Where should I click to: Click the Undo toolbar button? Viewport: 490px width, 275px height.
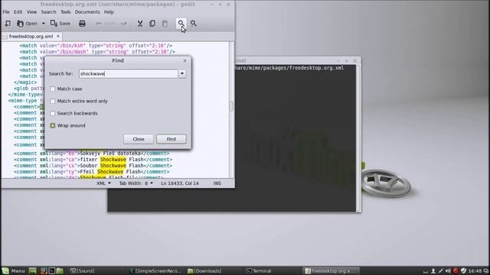pyautogui.click(x=106, y=24)
